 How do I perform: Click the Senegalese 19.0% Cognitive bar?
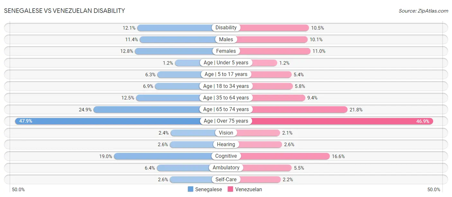pos(163,156)
